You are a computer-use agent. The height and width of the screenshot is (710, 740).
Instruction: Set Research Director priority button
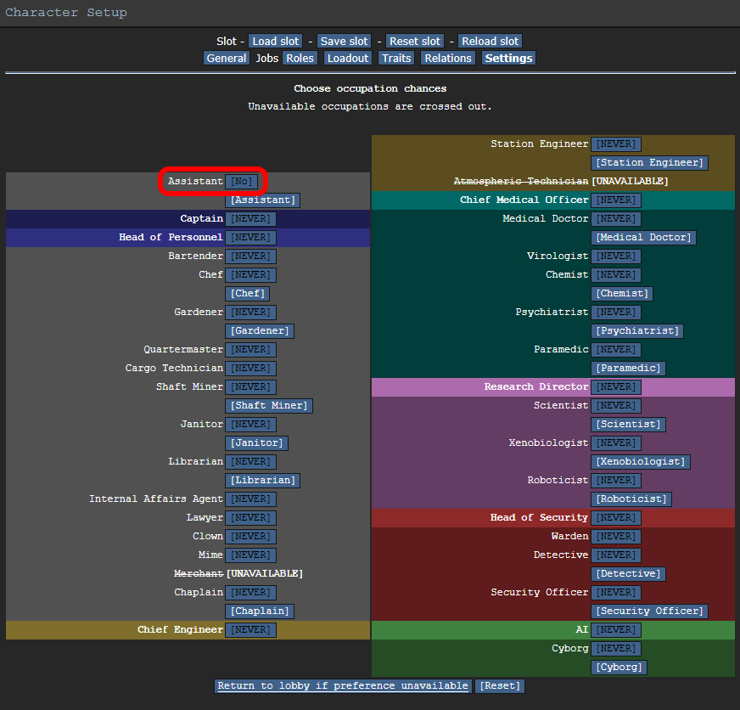click(x=616, y=387)
